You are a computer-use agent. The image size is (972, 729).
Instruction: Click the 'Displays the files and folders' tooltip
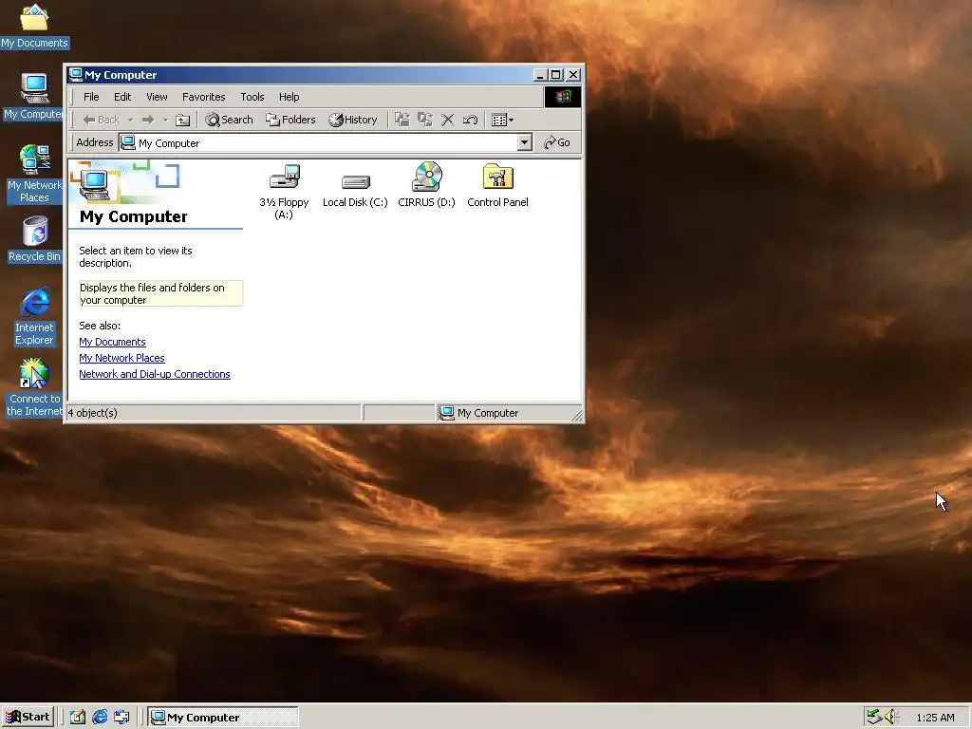point(160,293)
